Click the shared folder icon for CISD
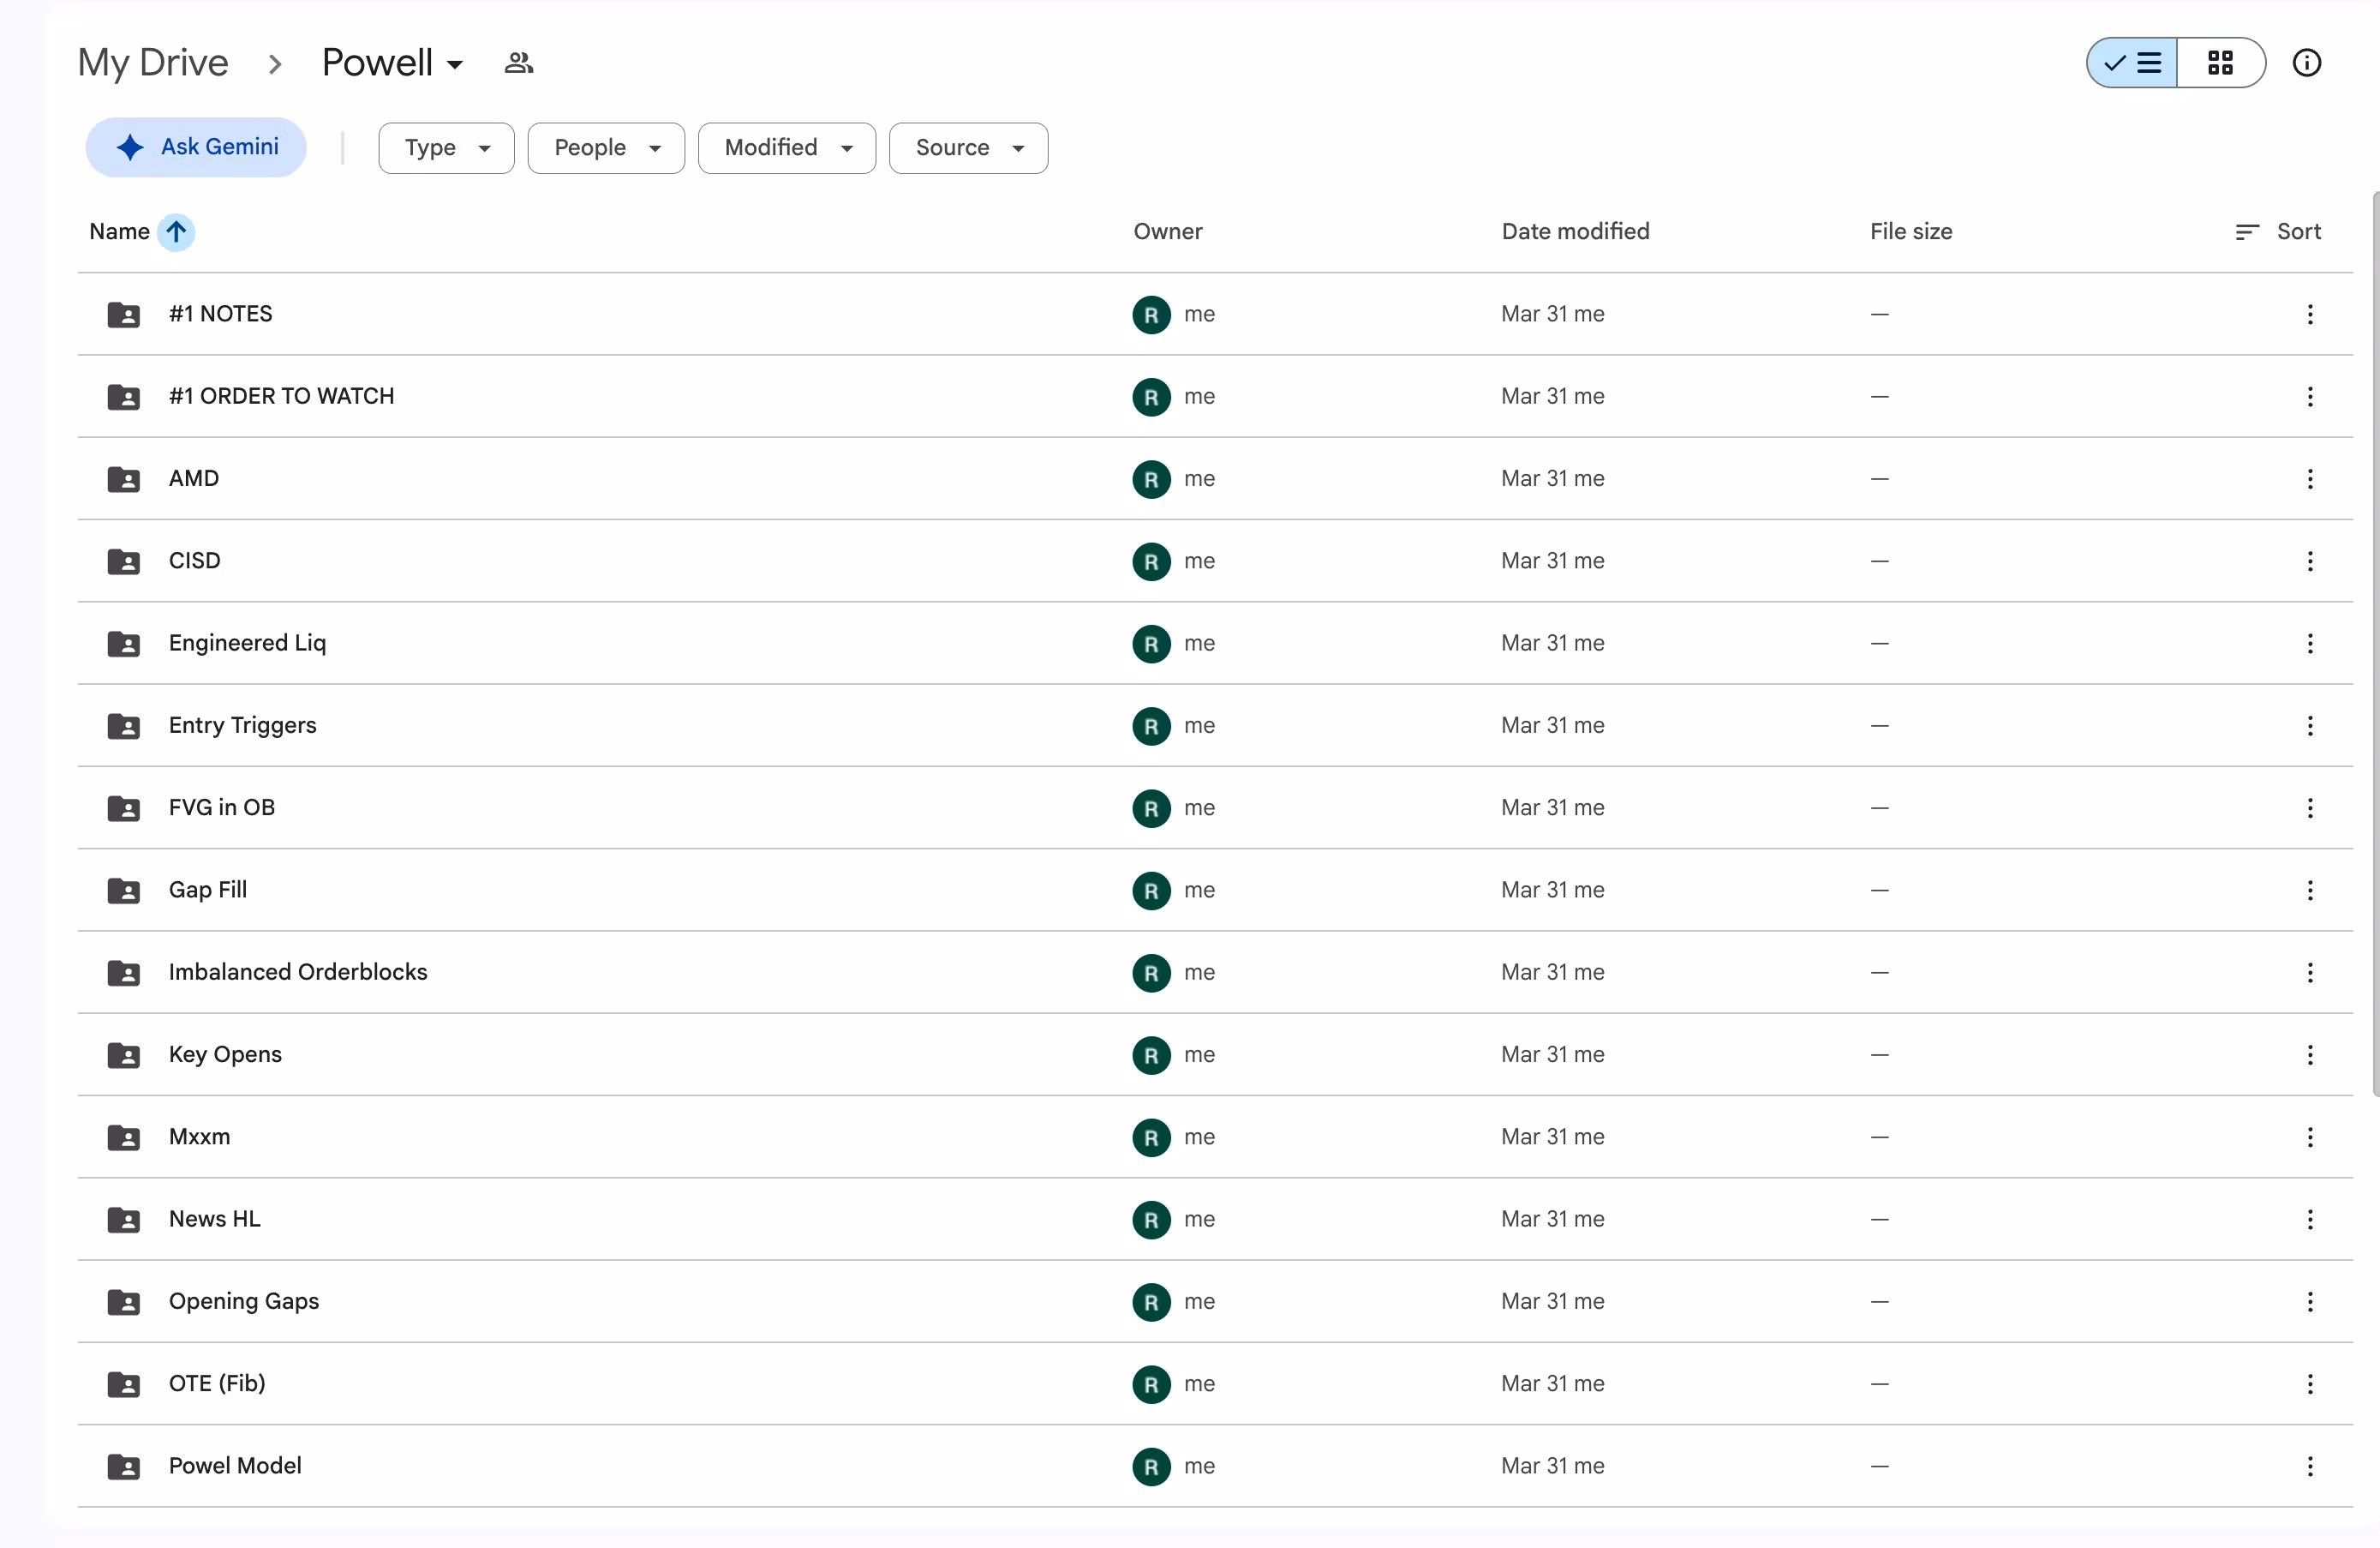Screen dimensions: 2380x1548 (124, 561)
